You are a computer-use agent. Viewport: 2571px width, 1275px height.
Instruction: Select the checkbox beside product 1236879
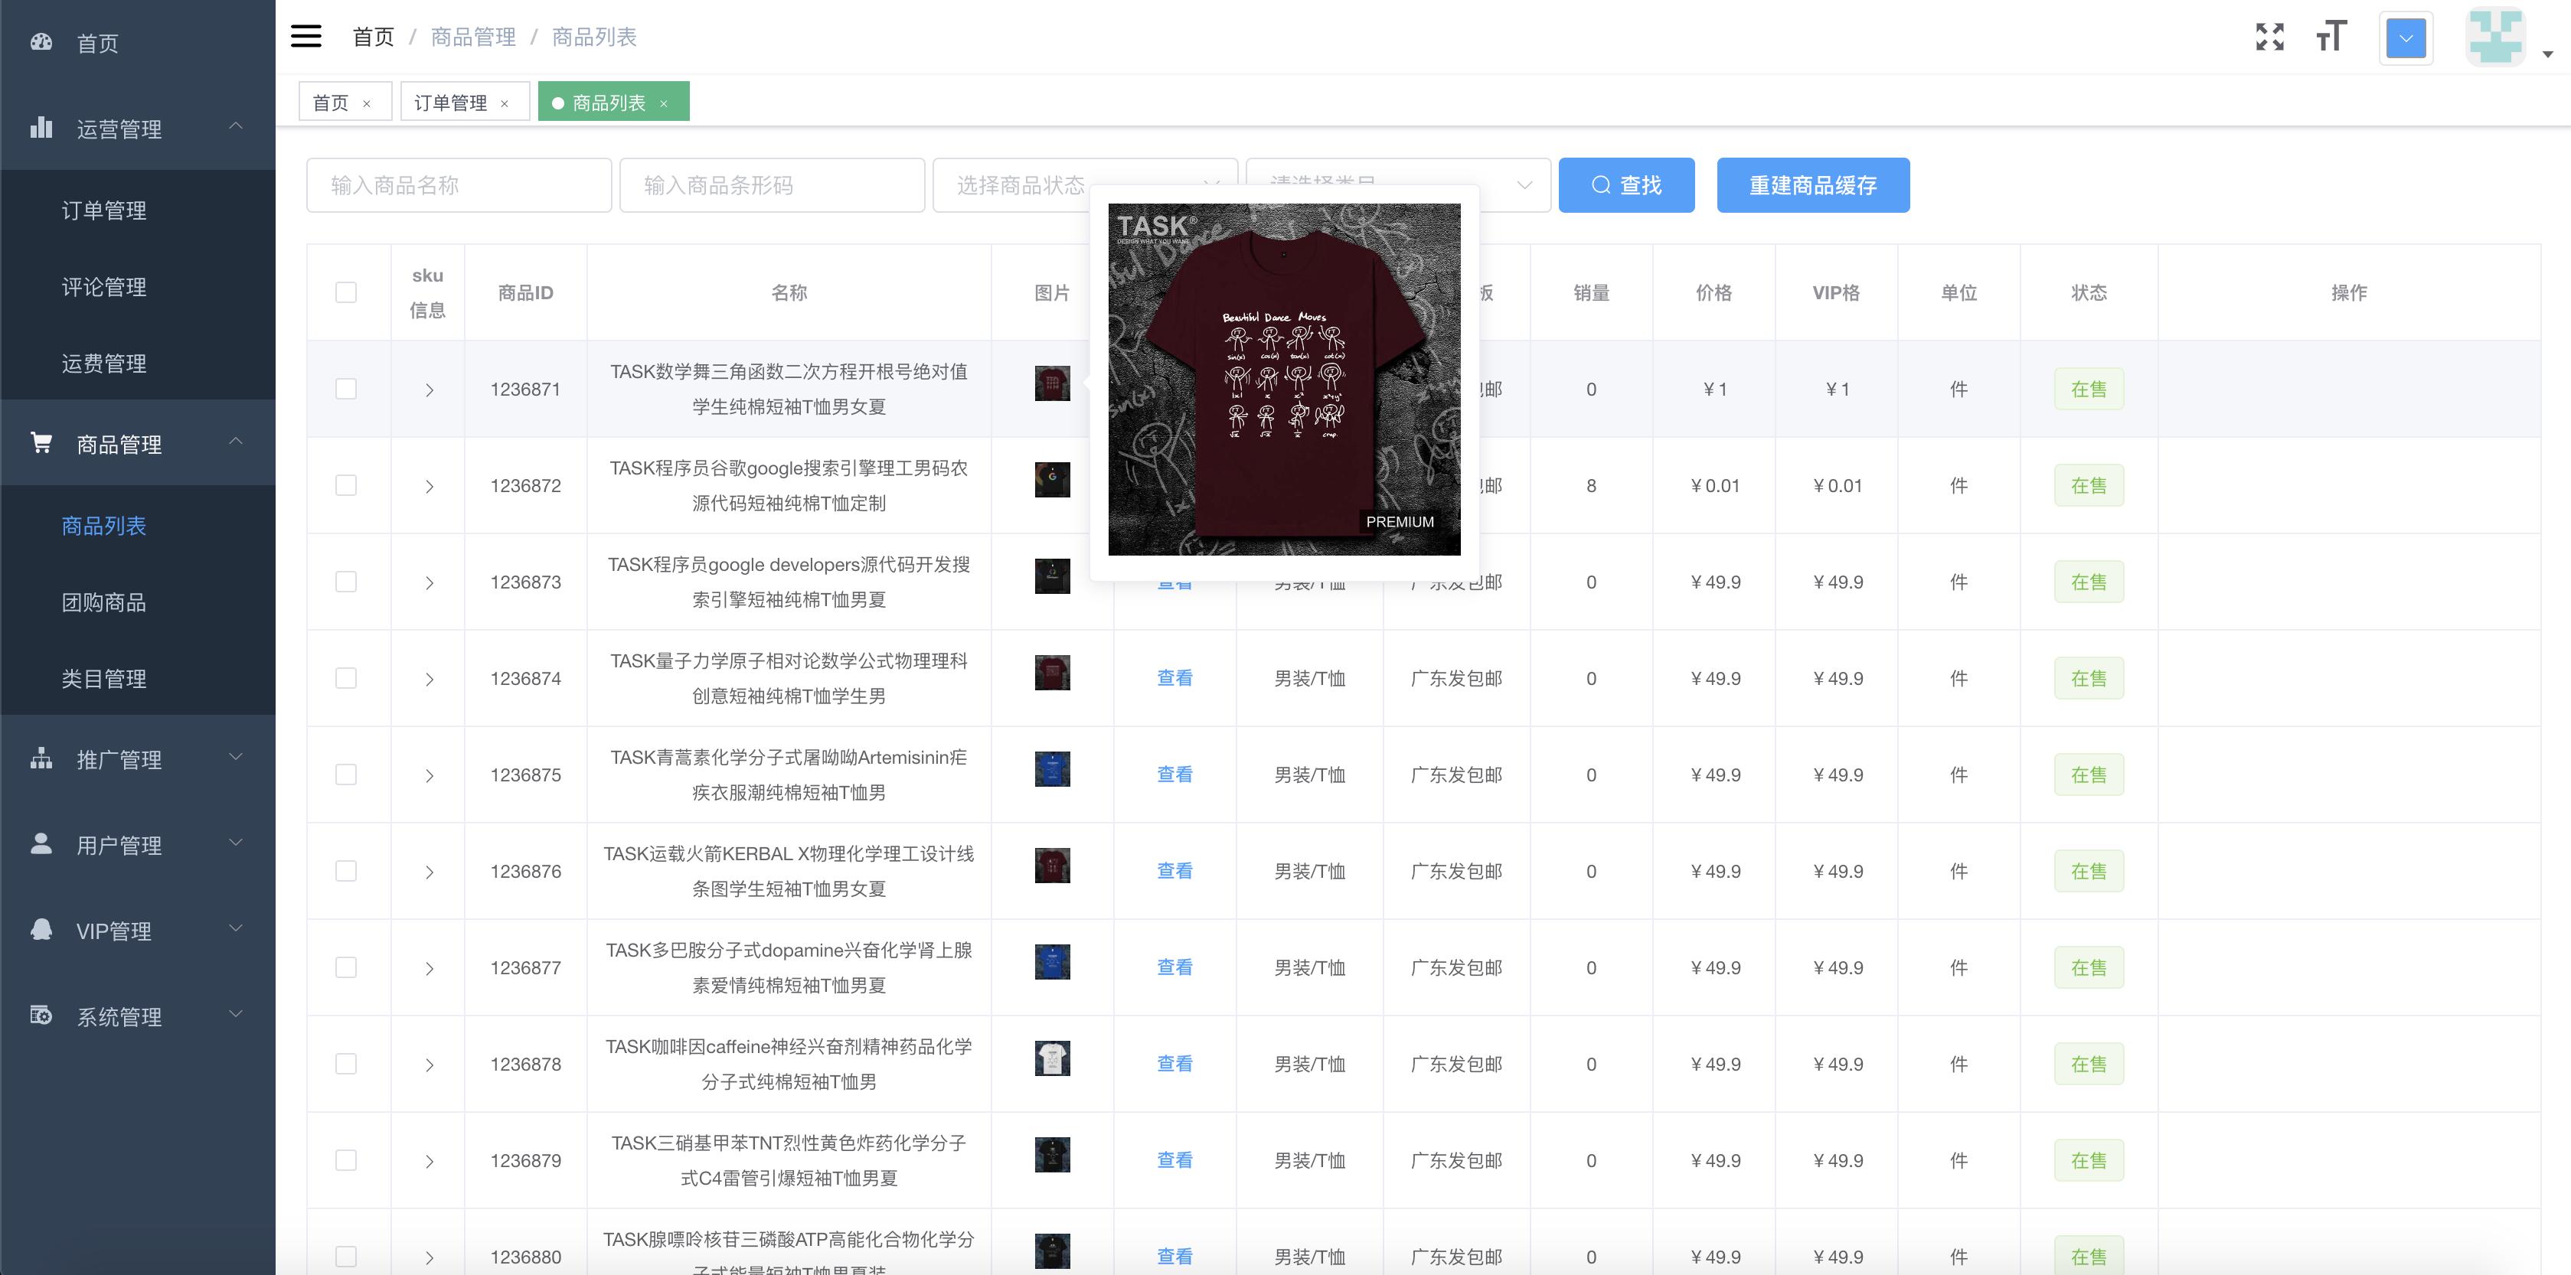click(346, 1160)
